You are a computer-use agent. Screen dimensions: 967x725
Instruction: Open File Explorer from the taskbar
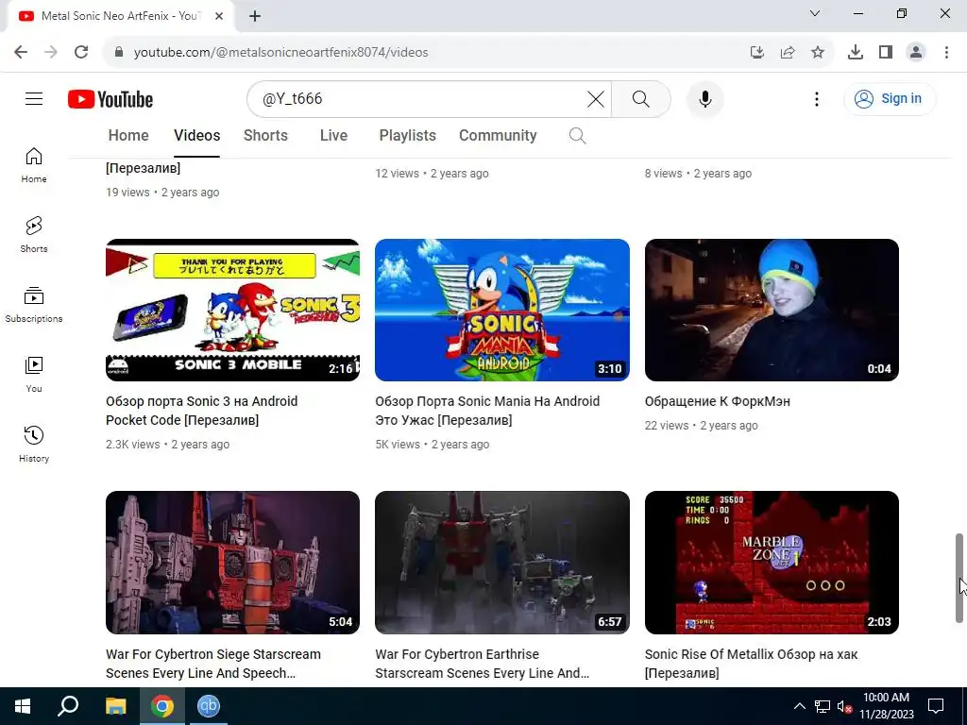pyautogui.click(x=115, y=706)
